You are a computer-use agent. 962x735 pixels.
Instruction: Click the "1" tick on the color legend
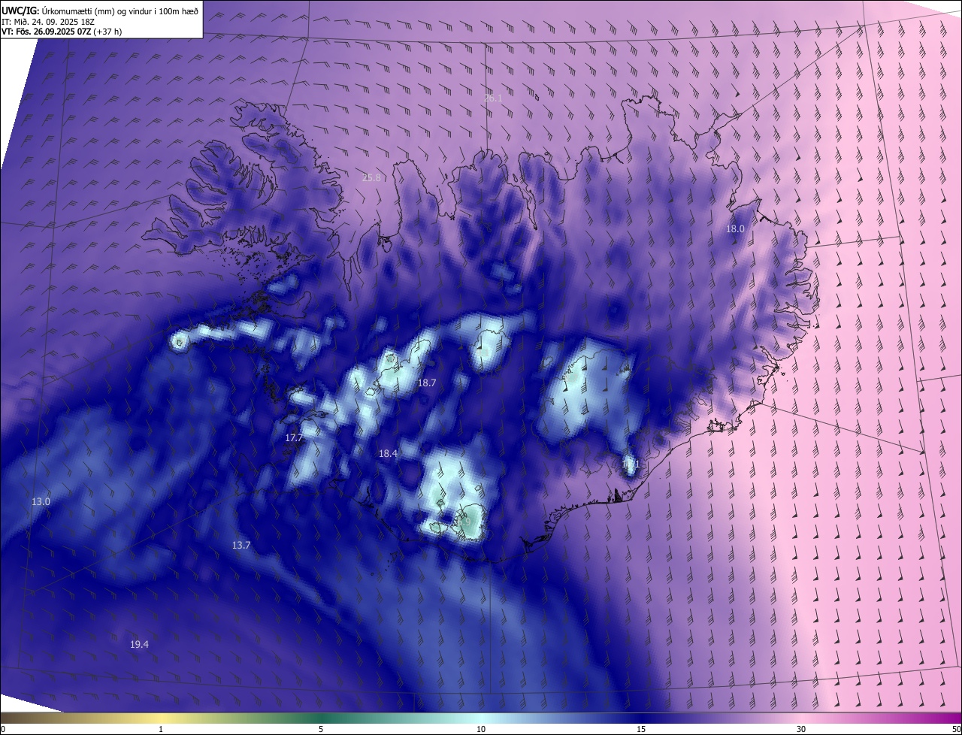click(161, 729)
